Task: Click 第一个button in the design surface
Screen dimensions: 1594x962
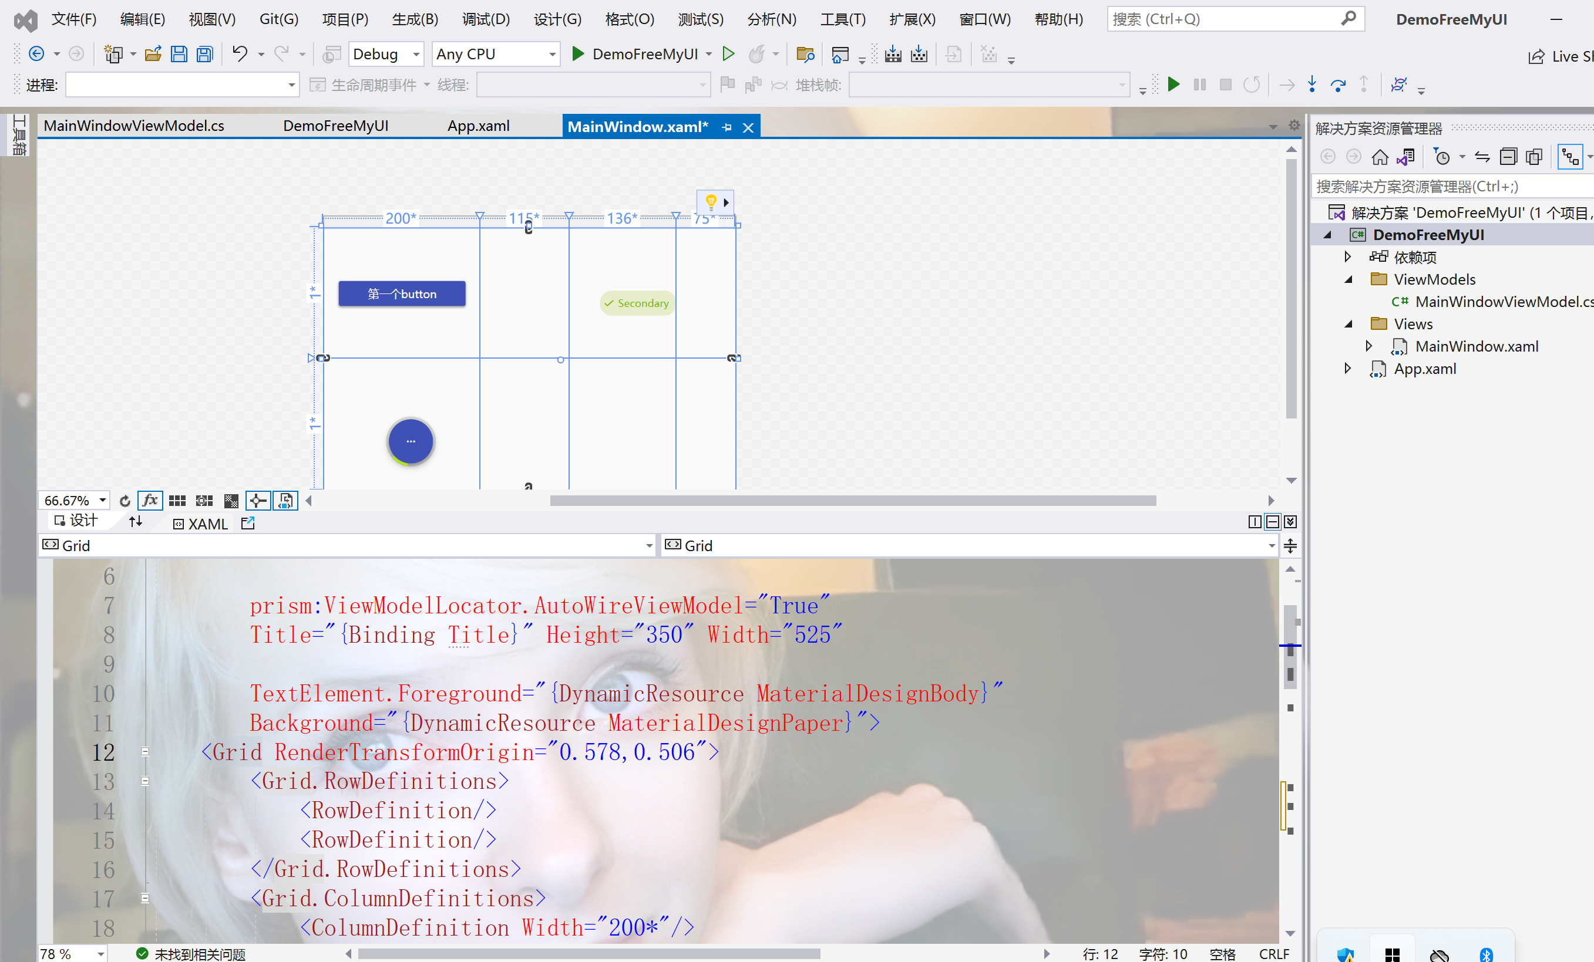Action: tap(401, 293)
